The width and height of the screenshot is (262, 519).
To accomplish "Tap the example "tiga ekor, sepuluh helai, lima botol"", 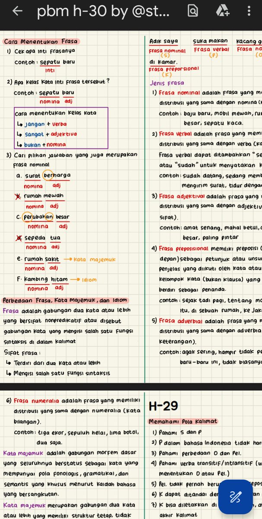I will [88, 432].
